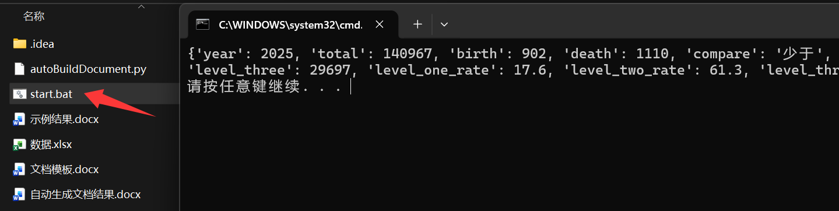This screenshot has width=839, height=211.
Task: Select the start.bat file name
Action: pyautogui.click(x=51, y=94)
